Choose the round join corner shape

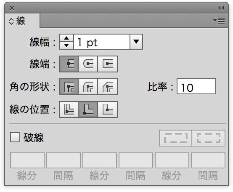coord(88,87)
